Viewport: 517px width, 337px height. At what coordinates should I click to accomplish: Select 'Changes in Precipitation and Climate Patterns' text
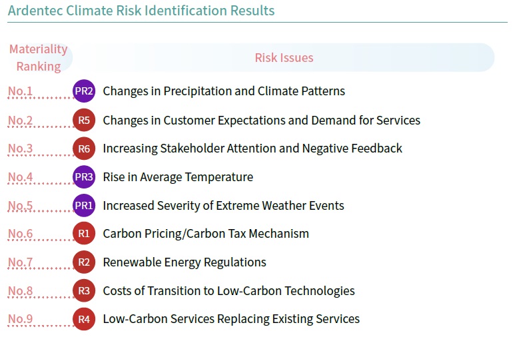pyautogui.click(x=224, y=91)
